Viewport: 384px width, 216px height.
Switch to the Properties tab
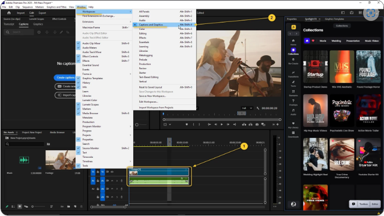pyautogui.click(x=292, y=19)
